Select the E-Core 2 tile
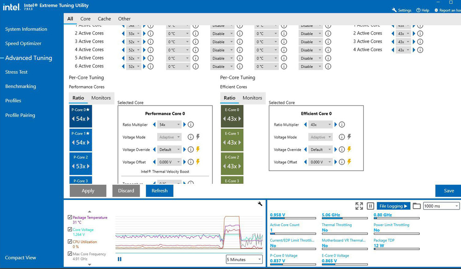 [232, 163]
